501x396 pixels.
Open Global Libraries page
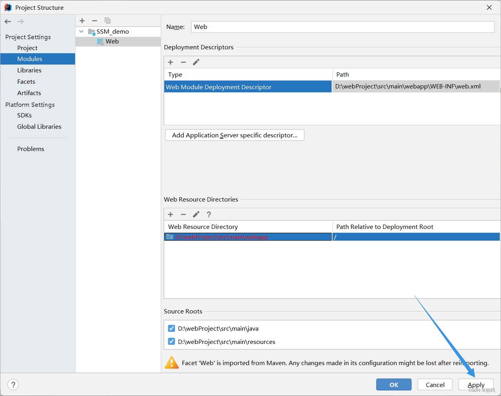39,126
